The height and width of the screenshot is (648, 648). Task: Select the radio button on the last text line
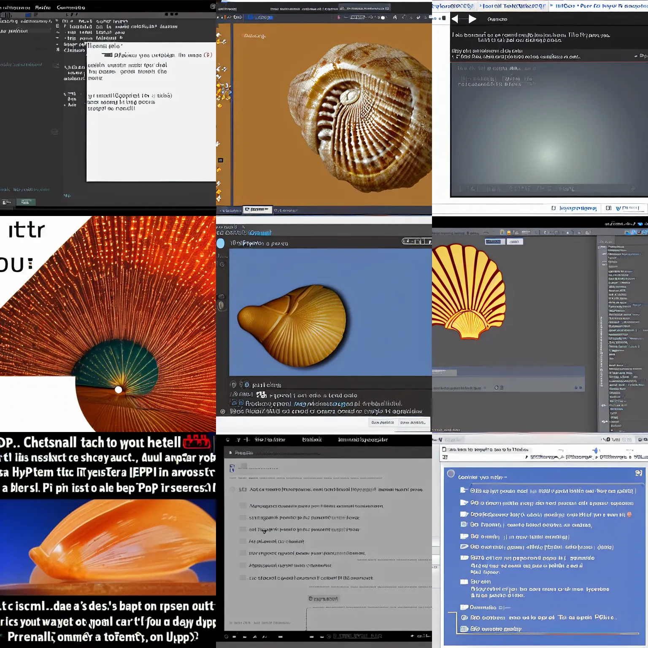[x=223, y=411]
